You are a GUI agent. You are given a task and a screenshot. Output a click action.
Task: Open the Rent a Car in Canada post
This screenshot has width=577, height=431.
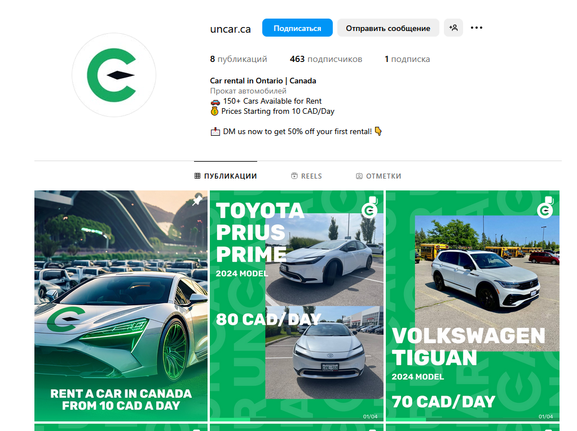[x=121, y=306]
